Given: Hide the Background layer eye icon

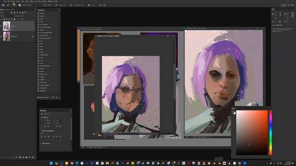Looking at the screenshot, I should 1,36.
